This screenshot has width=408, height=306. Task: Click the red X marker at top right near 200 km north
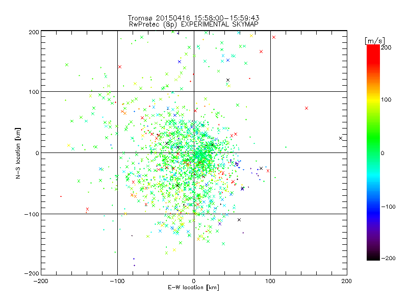(x=274, y=37)
